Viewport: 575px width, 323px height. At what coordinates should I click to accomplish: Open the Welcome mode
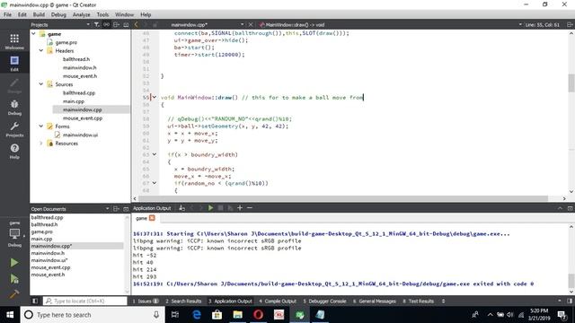click(14, 41)
